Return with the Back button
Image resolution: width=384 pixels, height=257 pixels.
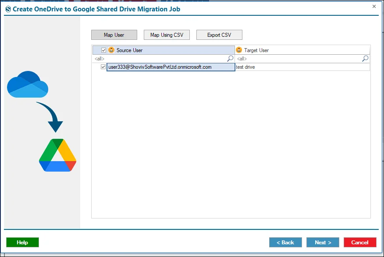coord(285,242)
